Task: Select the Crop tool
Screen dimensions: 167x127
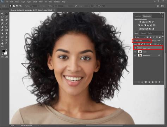Action: (x=2, y=20)
